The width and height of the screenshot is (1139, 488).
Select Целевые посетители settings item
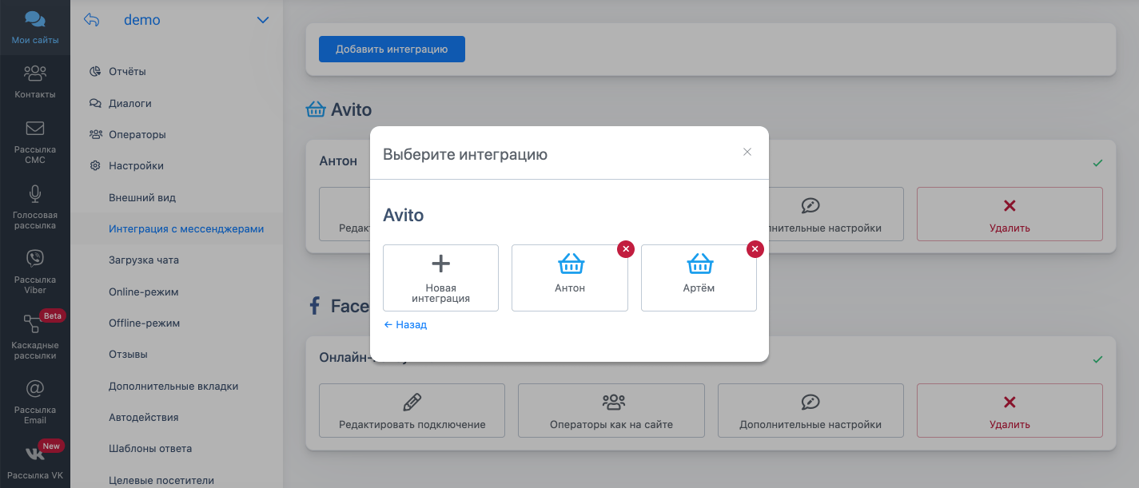point(161,480)
